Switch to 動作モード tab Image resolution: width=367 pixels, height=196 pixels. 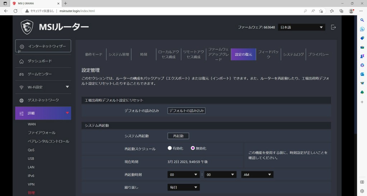click(94, 54)
